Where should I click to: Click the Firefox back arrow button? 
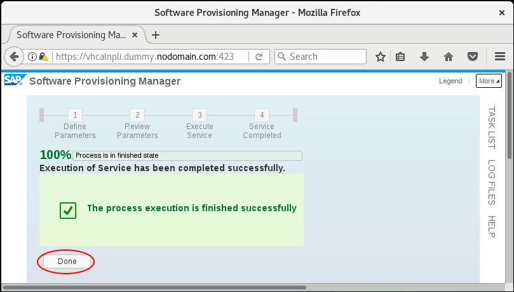tap(14, 57)
